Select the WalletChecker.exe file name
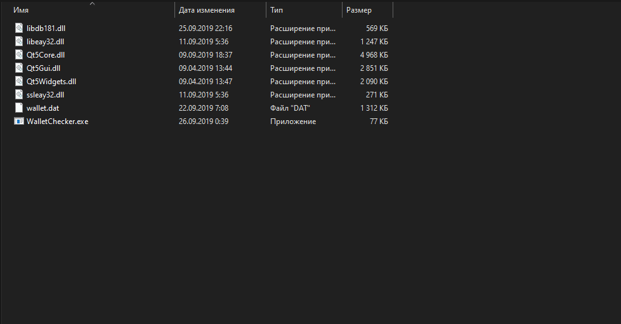 [57, 121]
